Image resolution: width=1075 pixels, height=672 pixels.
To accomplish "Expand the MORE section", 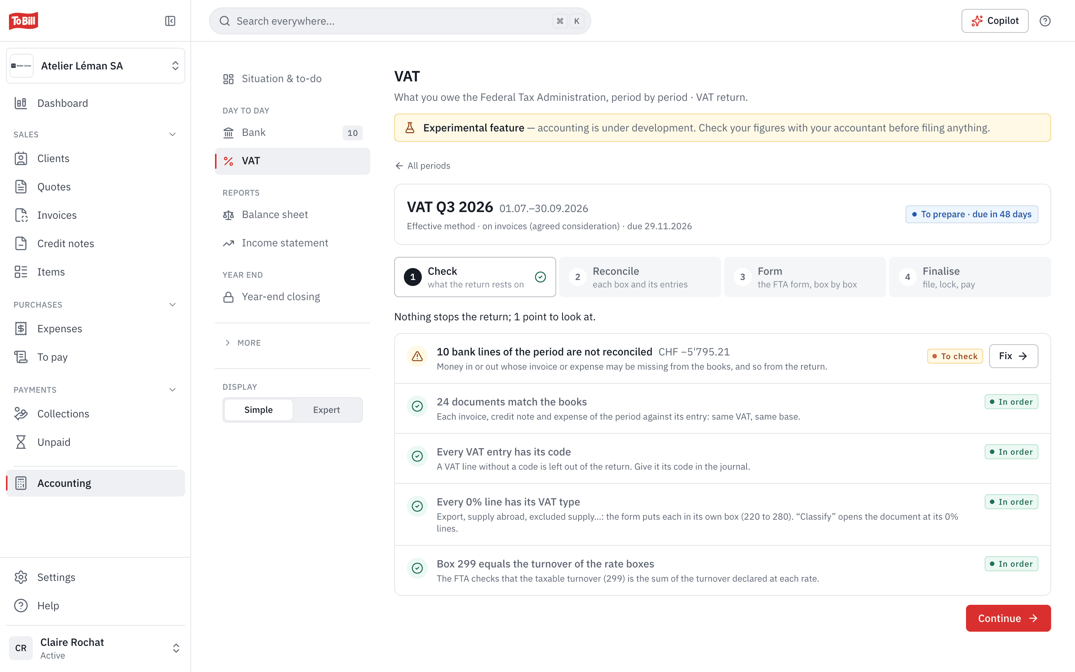I will [x=243, y=343].
